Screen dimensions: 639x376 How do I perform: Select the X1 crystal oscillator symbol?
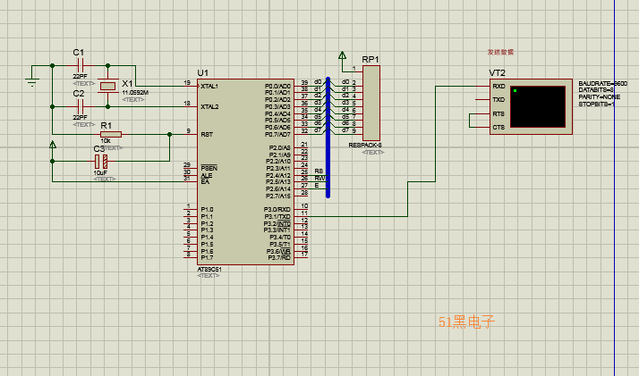pos(107,86)
